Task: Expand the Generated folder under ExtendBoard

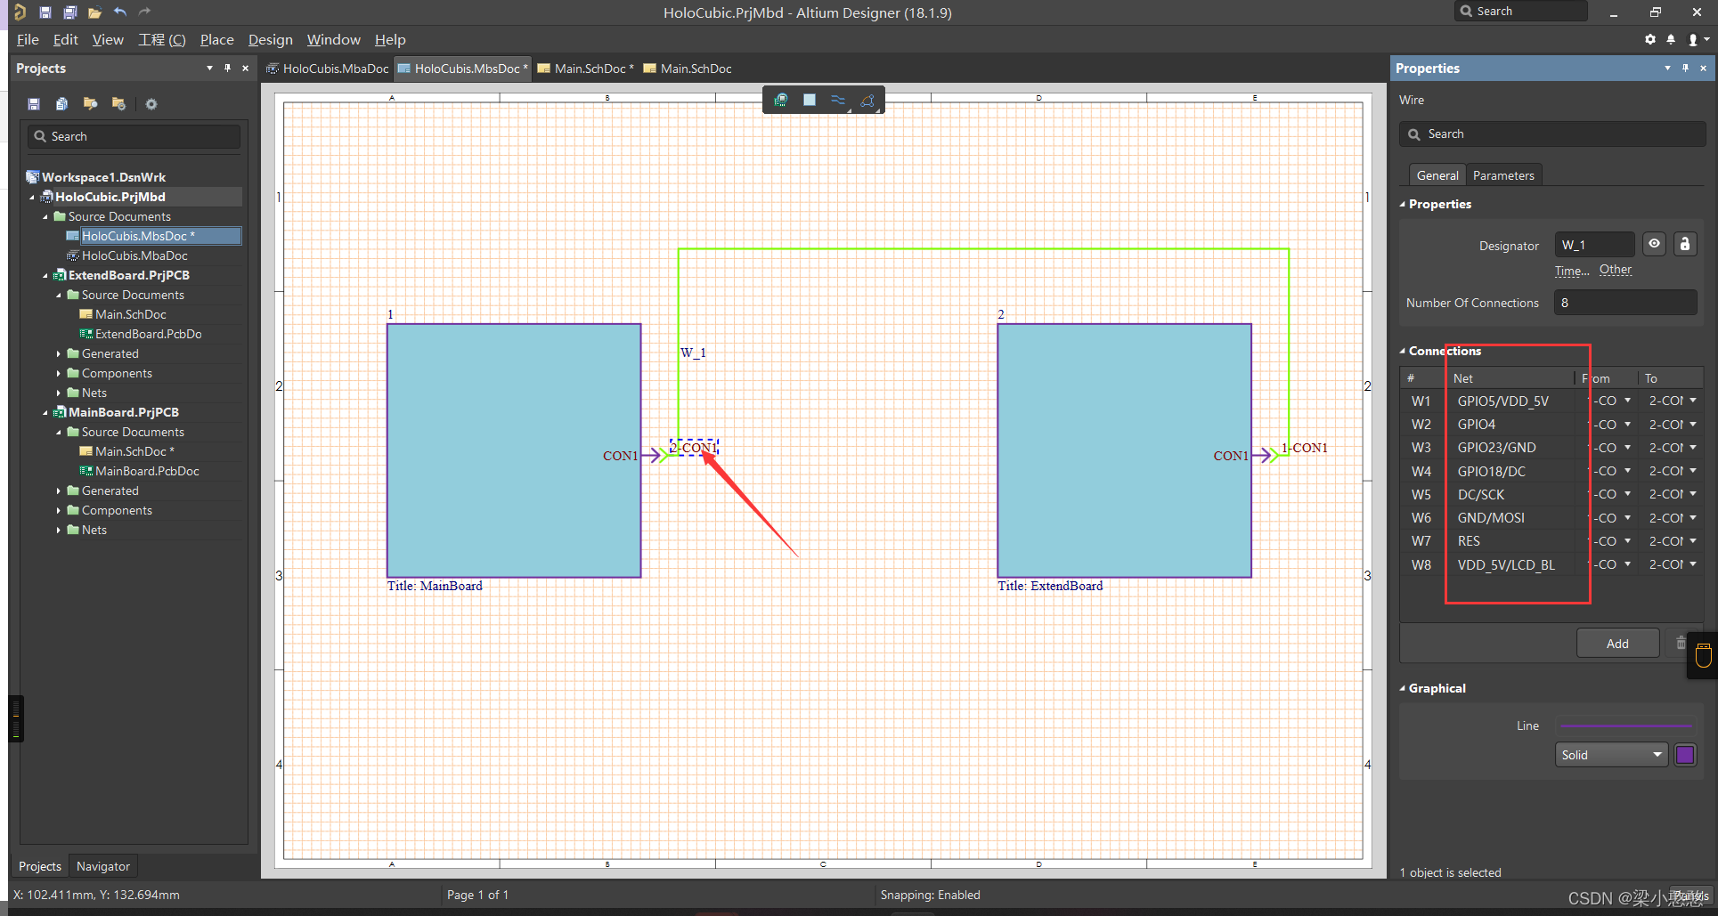Action: [59, 354]
